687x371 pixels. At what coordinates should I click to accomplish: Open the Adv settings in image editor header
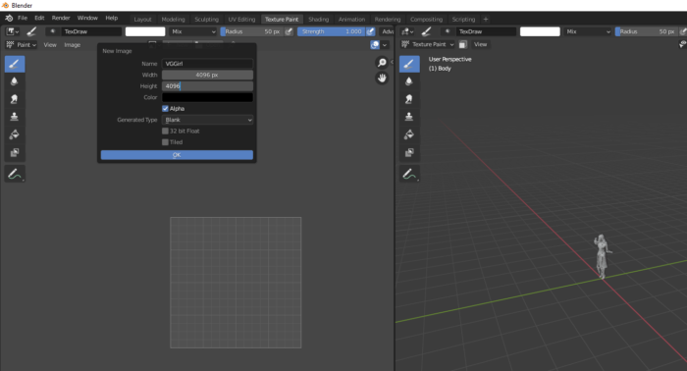388,31
